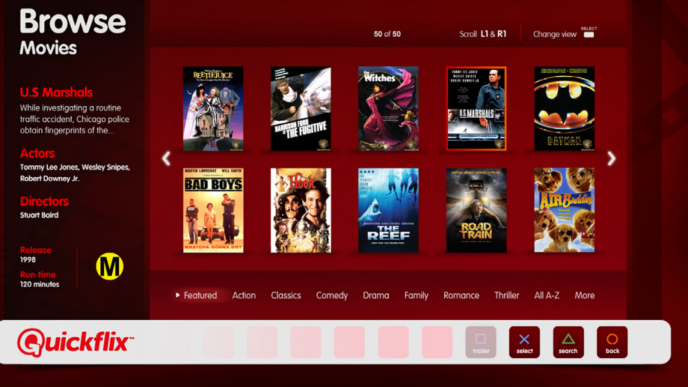Click the 120 minutes run time value

[40, 284]
